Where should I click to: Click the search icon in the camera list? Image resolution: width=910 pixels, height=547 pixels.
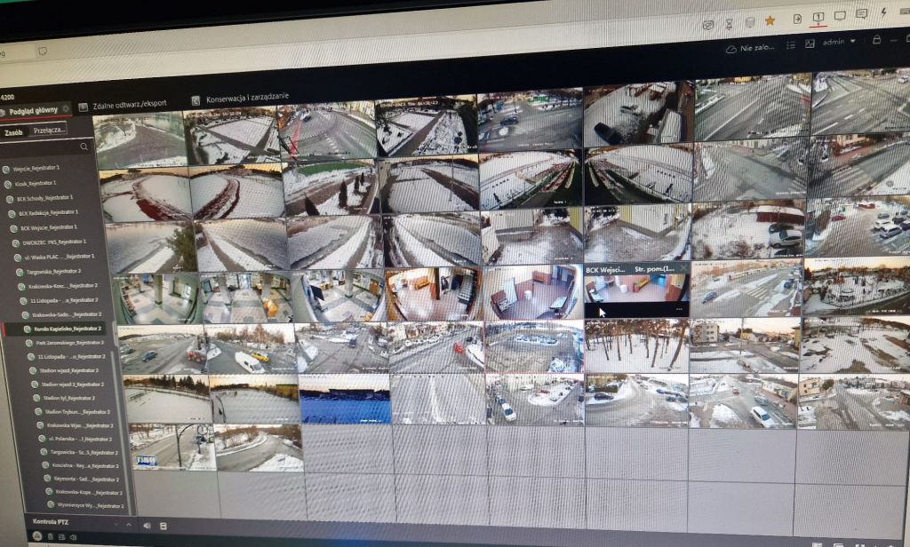83,147
